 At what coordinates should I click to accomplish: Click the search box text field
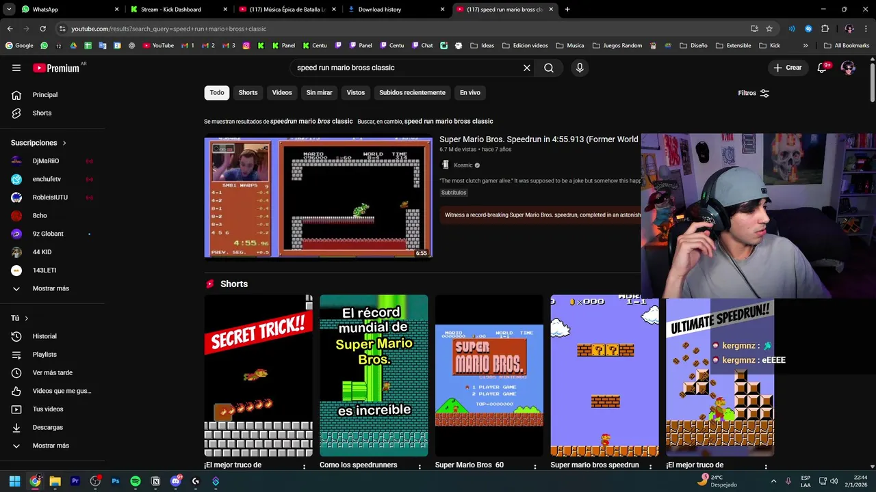pos(404,68)
